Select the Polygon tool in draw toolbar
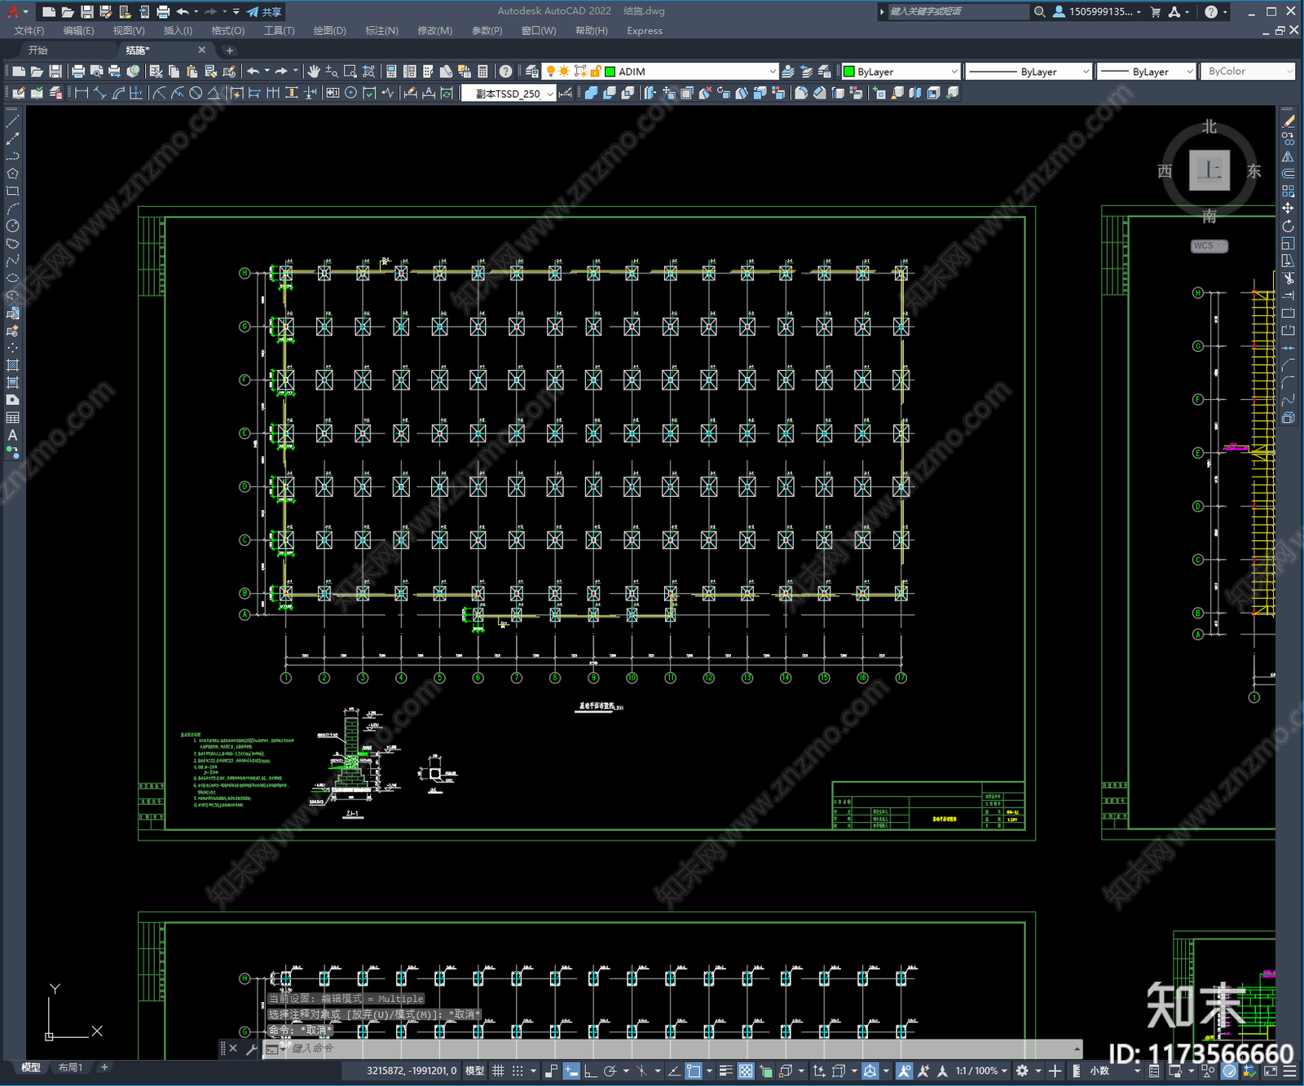Image resolution: width=1304 pixels, height=1086 pixels. (x=12, y=174)
